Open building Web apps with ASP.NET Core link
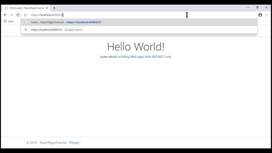The height and width of the screenshot is (153, 272). pos(144,57)
